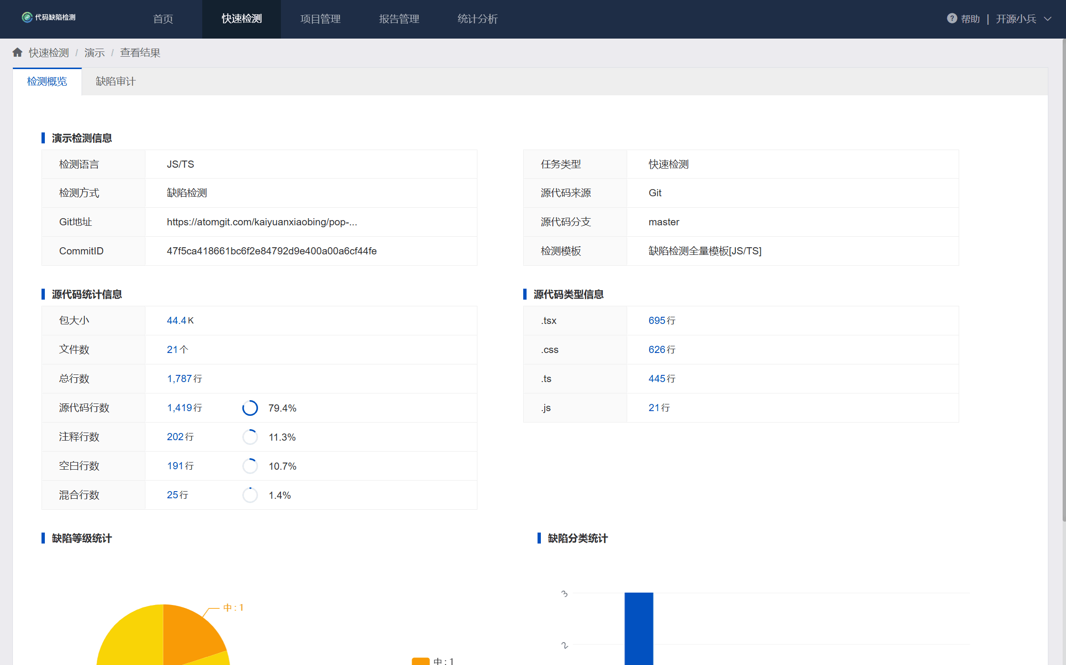Open the 开源小兵 user account menu
The width and height of the screenshot is (1066, 665).
[1016, 19]
